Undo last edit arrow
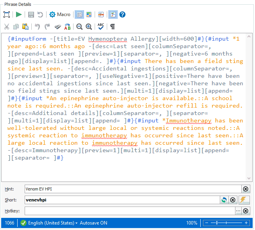The image size is (255, 230). (x=38, y=27)
